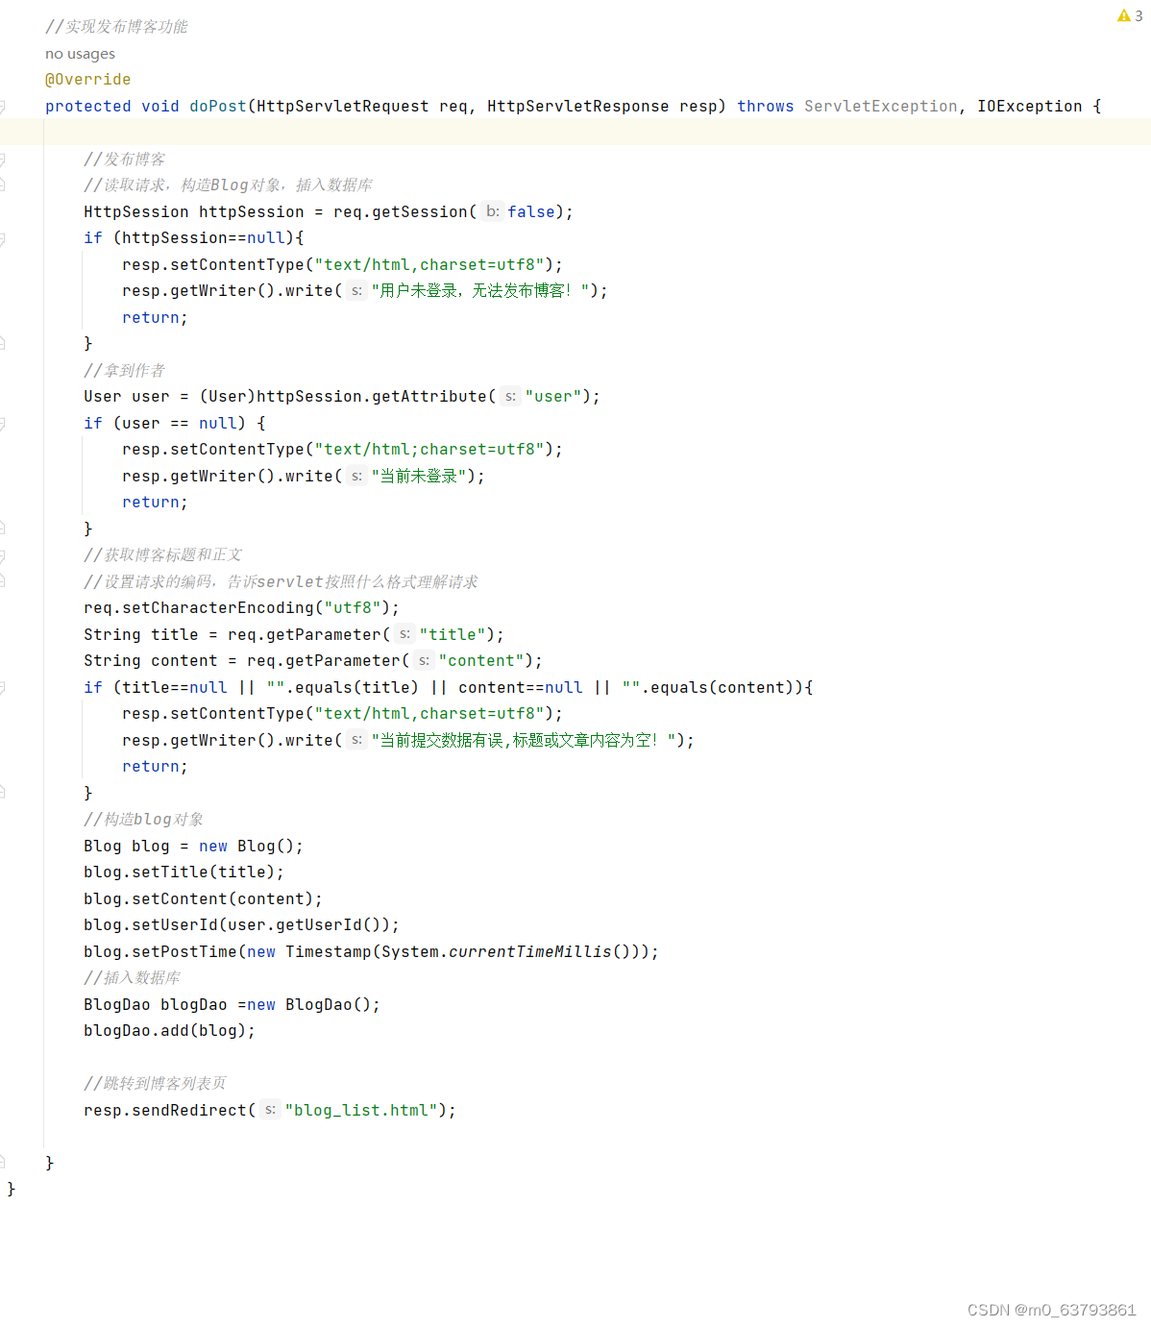Screen dimensions: 1151x1327
Task: Click the comment '//拿到作者'
Action: 124,371
